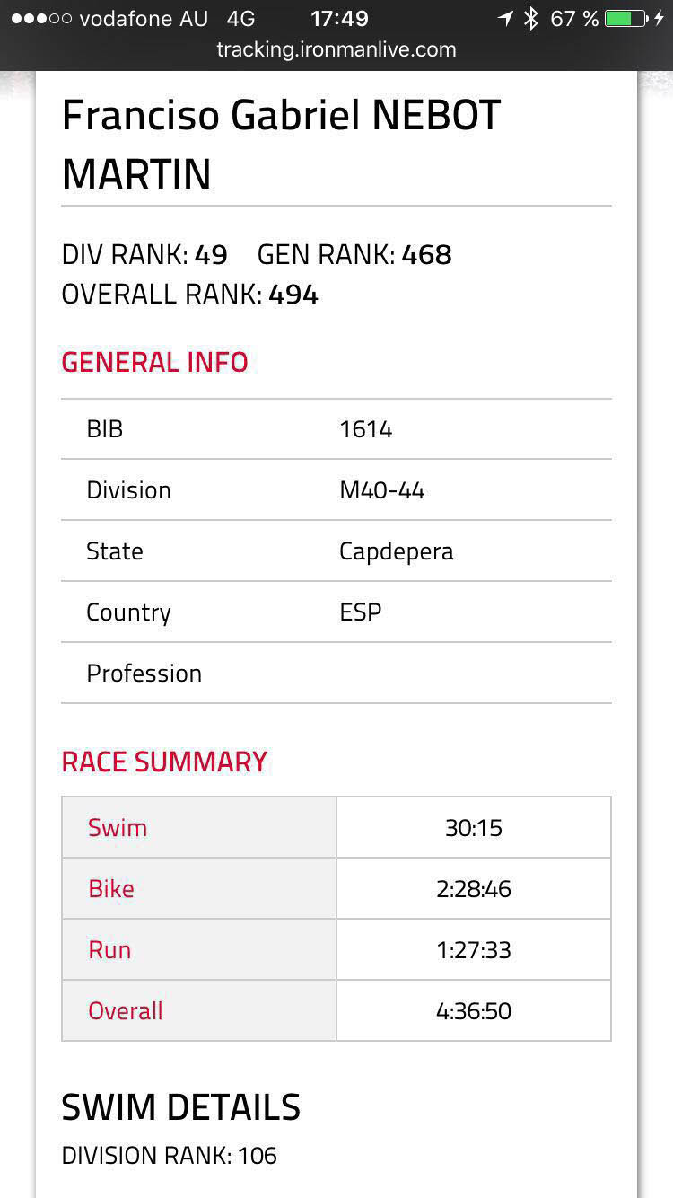Select the BIB 1614 row
The width and height of the screenshot is (673, 1198).
point(336,429)
